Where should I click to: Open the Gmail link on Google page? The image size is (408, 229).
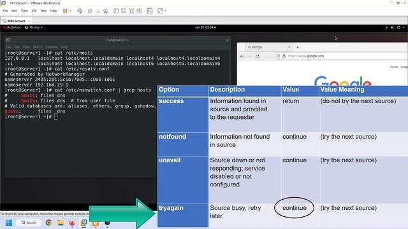click(x=394, y=67)
